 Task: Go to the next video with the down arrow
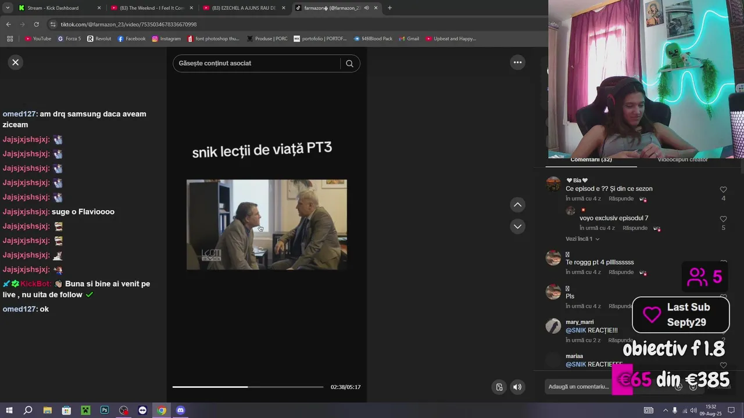click(x=517, y=226)
